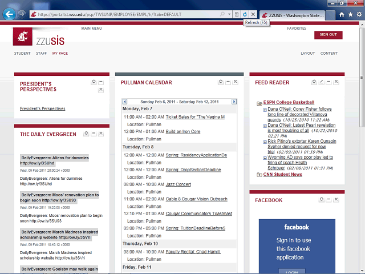Expand the Latest Pearl revelation article plus box
The height and width of the screenshot is (274, 365).
(x=265, y=126)
